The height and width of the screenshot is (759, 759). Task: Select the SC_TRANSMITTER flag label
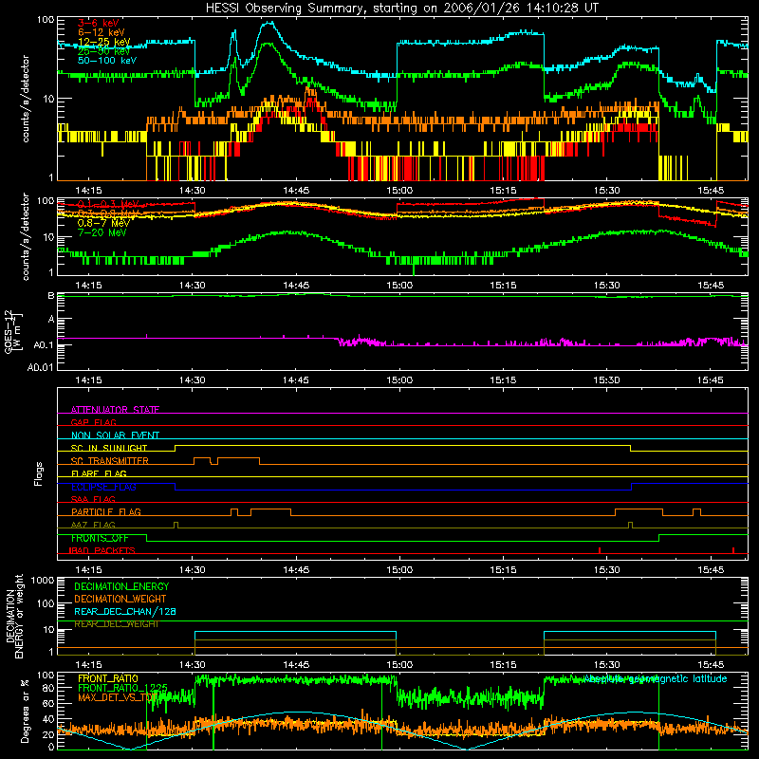pos(110,461)
